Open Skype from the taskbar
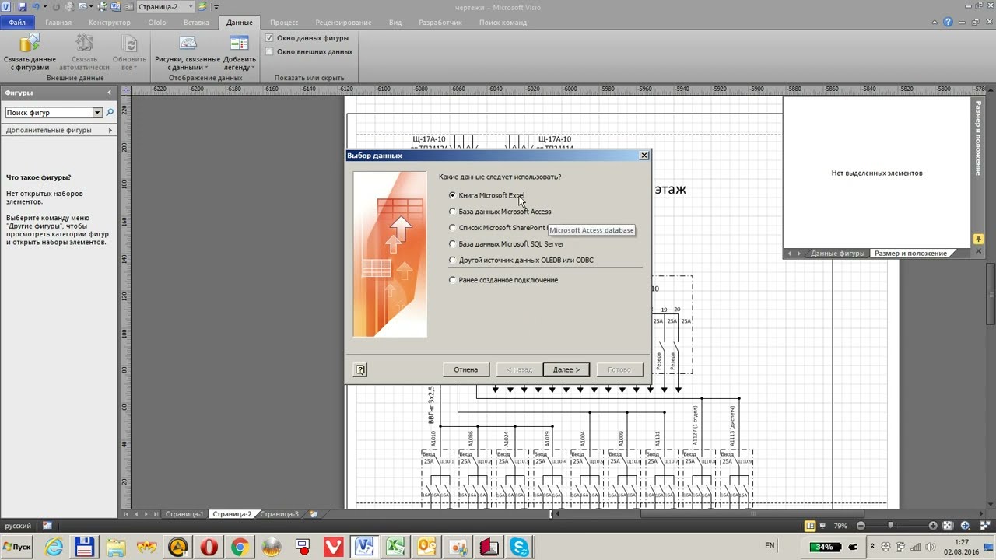Image resolution: width=996 pixels, height=560 pixels. (520, 547)
